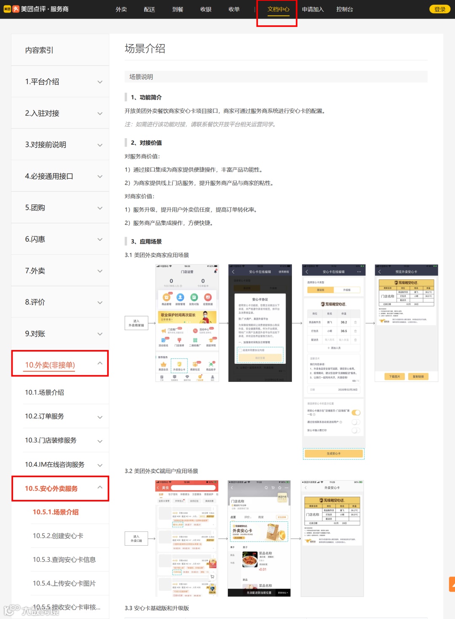Screen dimensions: 455x619
Task: Toggle 安心卡随小票打印 switch
Action: [x=356, y=430]
